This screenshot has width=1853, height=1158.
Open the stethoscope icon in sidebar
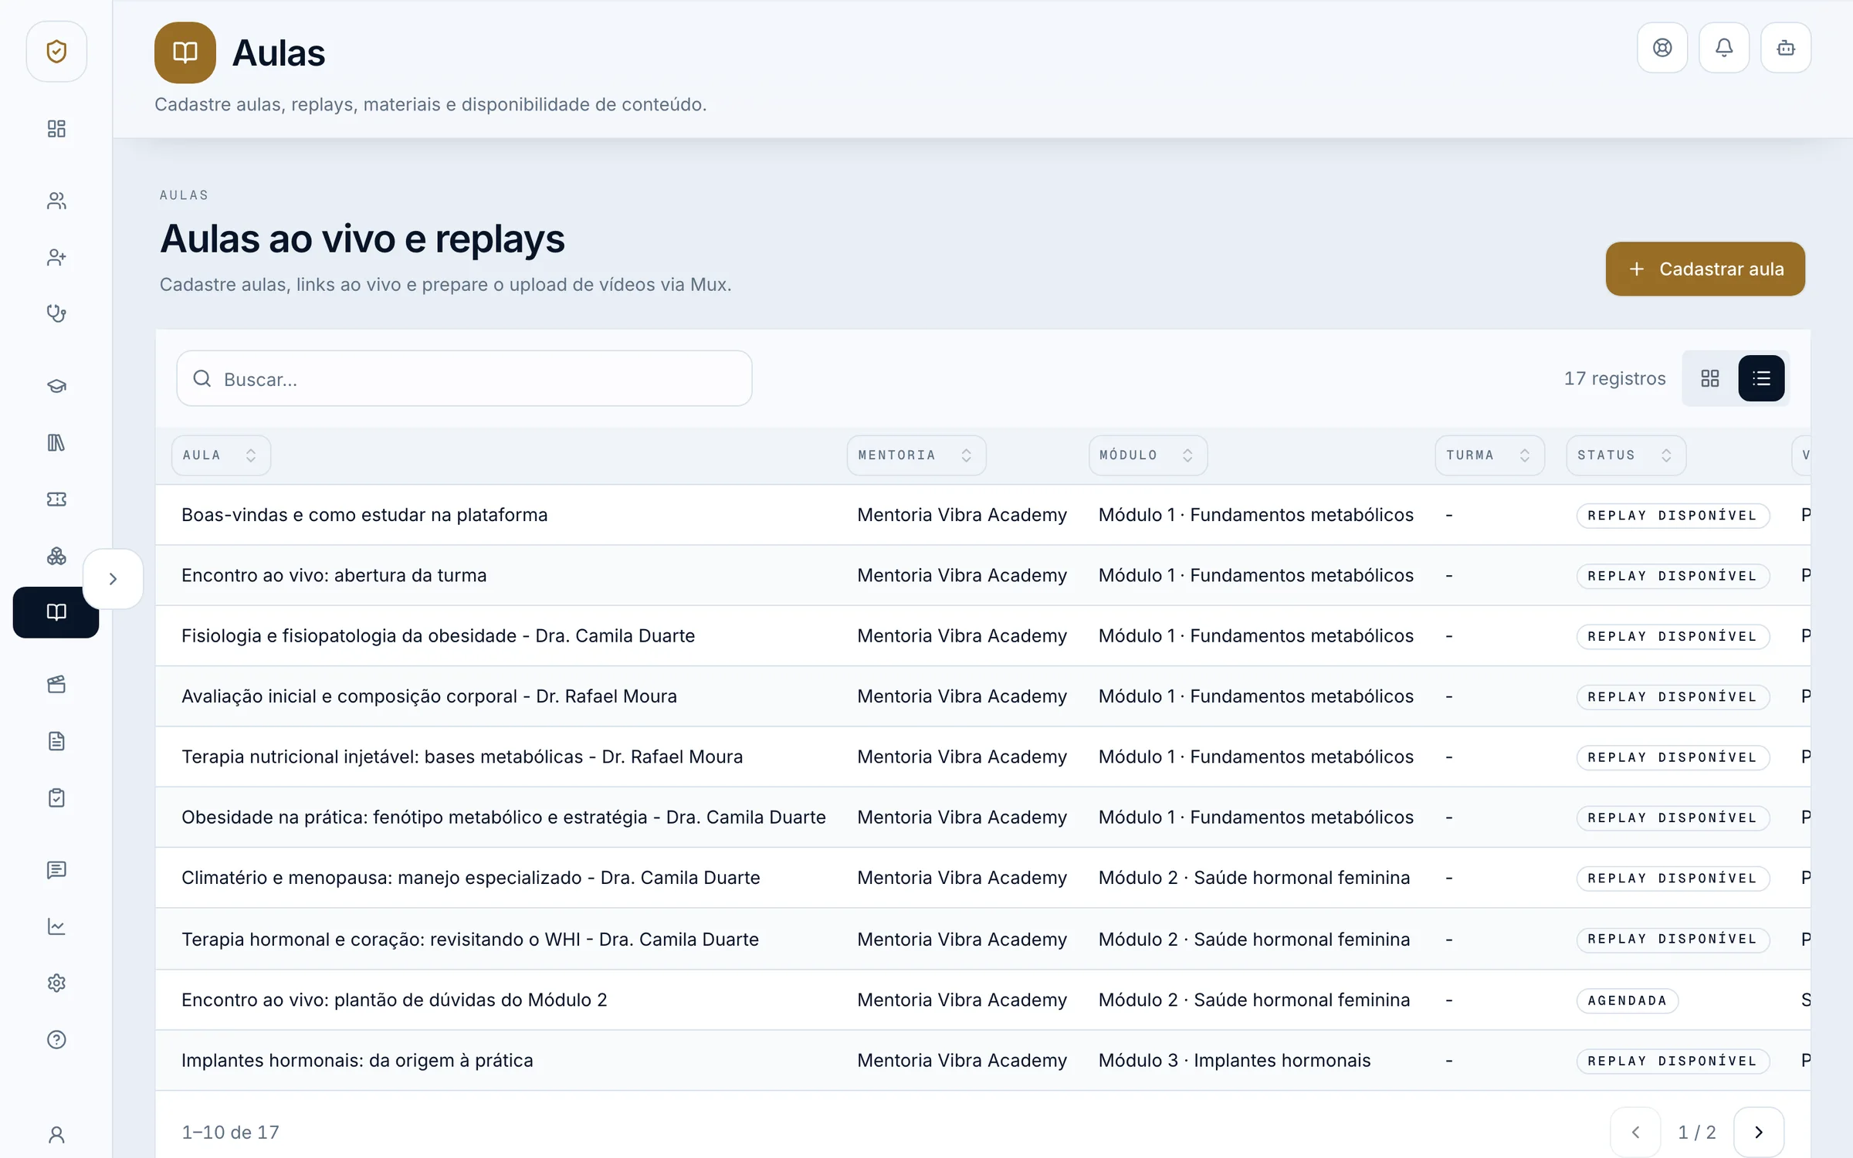56,313
